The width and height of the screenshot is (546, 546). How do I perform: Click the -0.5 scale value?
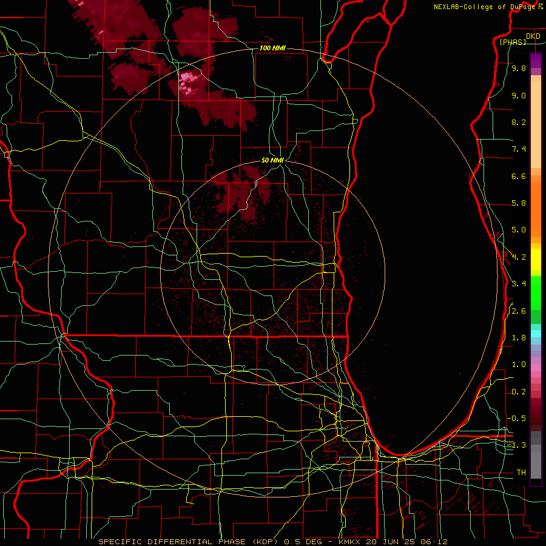click(517, 419)
